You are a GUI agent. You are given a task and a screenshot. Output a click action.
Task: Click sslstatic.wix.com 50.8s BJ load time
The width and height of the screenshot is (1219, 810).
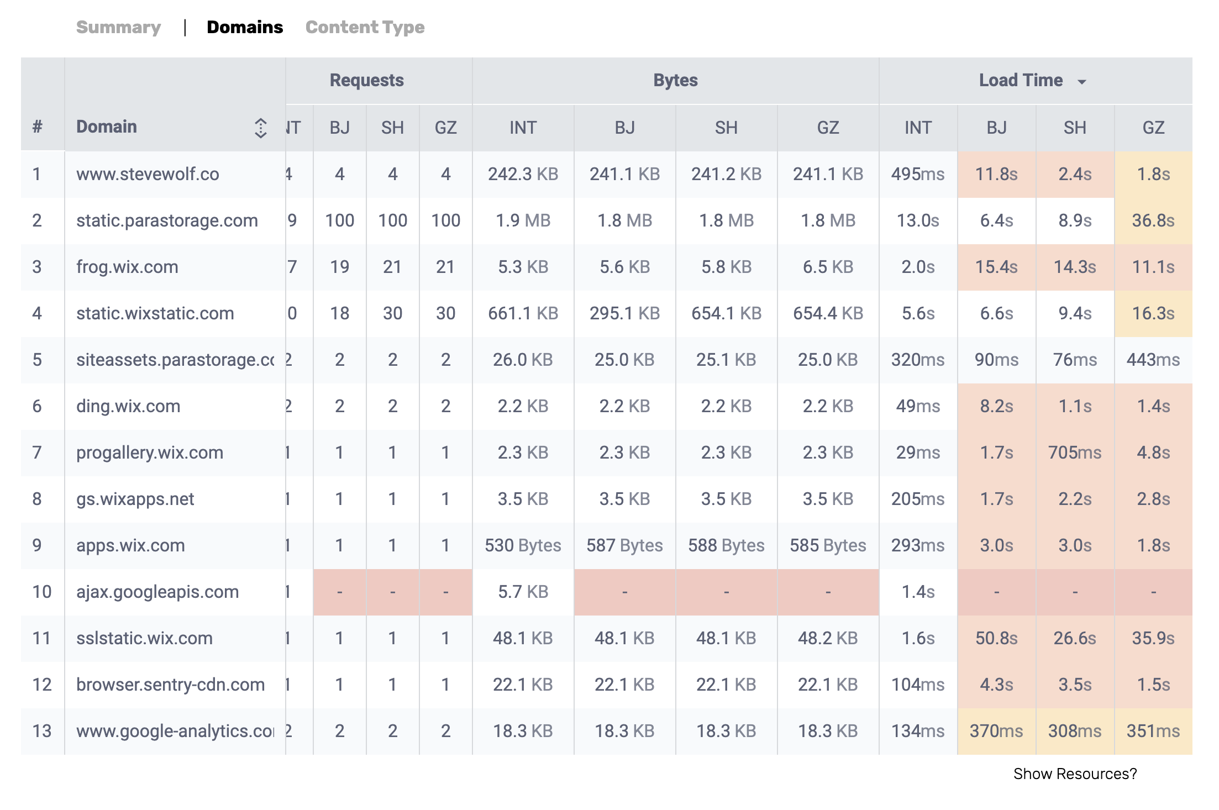(x=996, y=638)
